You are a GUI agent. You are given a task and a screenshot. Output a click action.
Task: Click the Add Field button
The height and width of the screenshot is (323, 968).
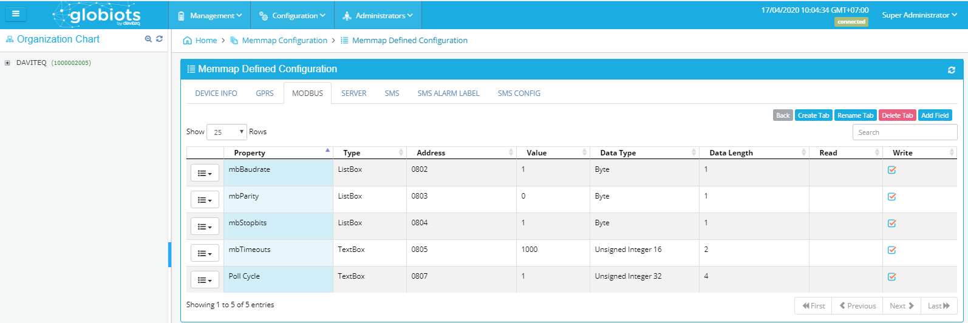click(935, 115)
